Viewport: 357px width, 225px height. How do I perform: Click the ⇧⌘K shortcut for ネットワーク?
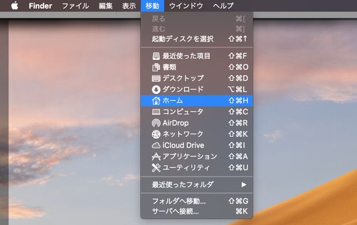tap(238, 134)
